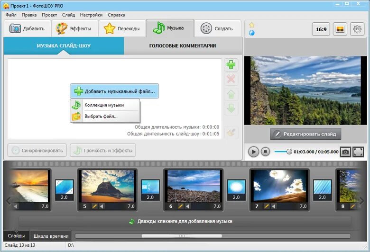370x252 pixels.
Task: Open the Правка menu
Action: [29, 15]
